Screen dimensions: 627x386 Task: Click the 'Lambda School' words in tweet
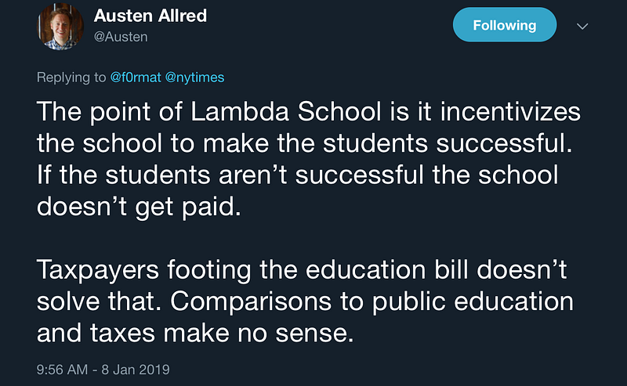(x=257, y=112)
